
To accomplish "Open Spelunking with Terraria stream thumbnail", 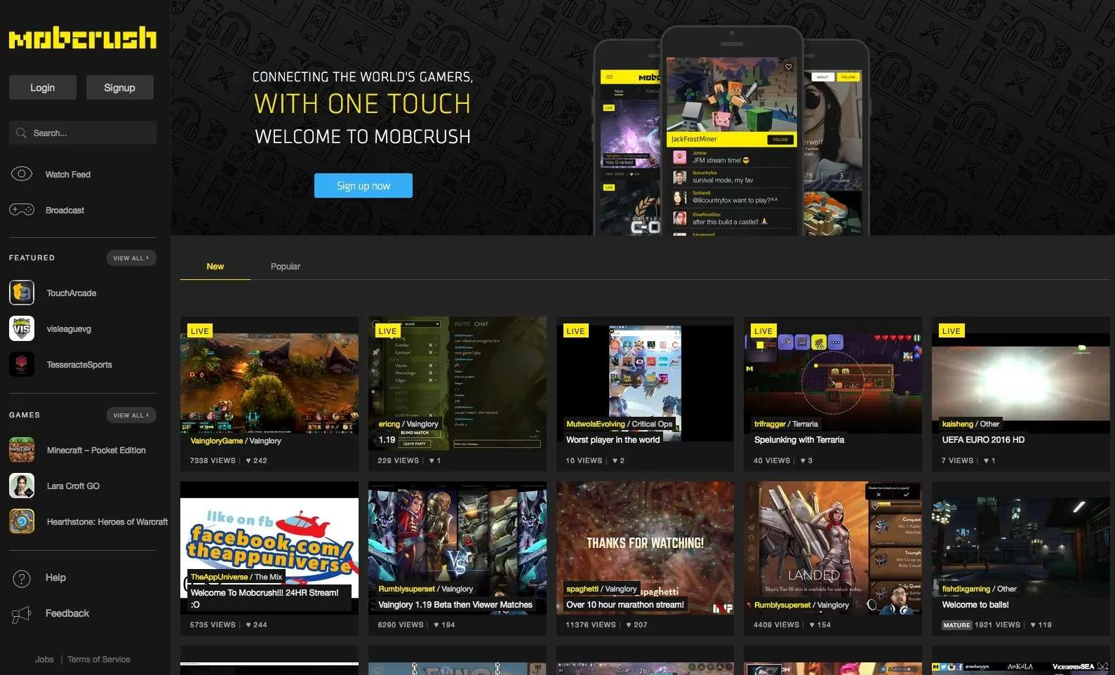I will click(x=834, y=383).
